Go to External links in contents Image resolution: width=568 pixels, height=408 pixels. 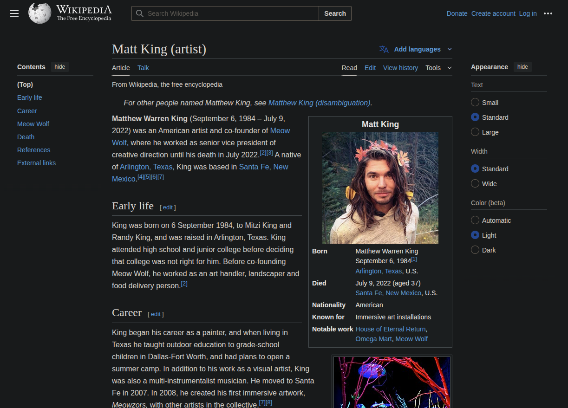36,163
